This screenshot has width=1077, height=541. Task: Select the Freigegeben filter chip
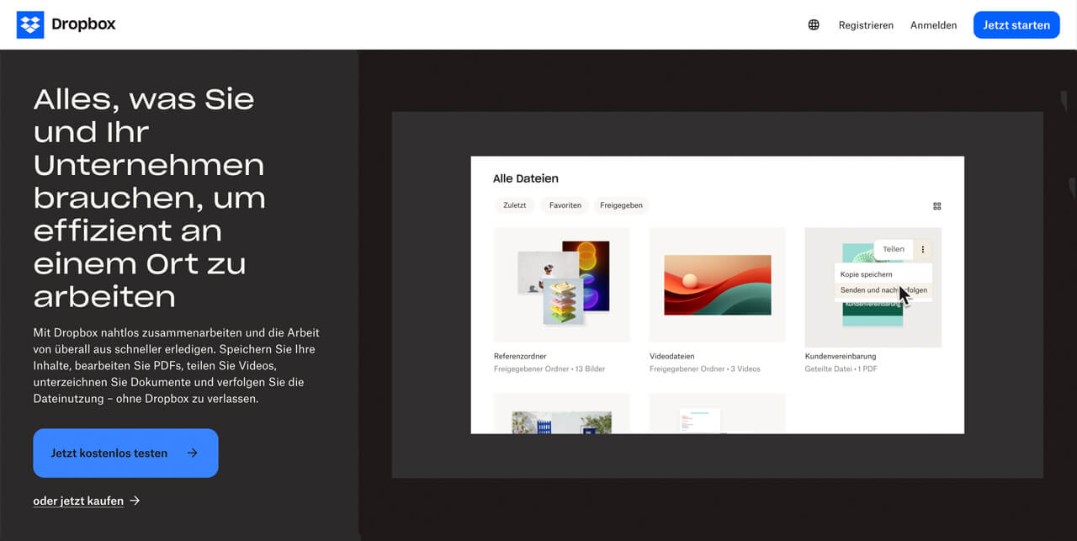click(622, 205)
